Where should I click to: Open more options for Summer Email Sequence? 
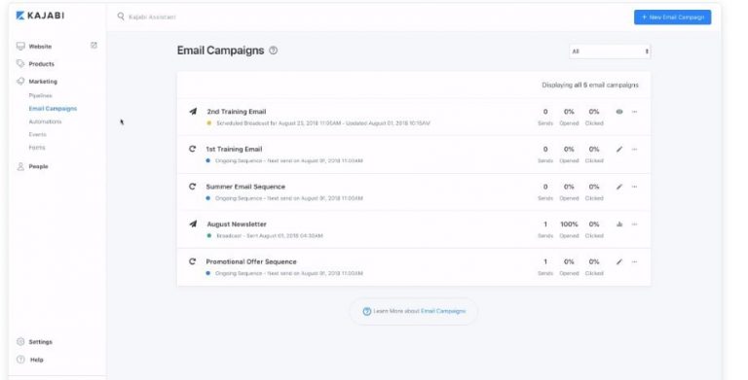(634, 187)
